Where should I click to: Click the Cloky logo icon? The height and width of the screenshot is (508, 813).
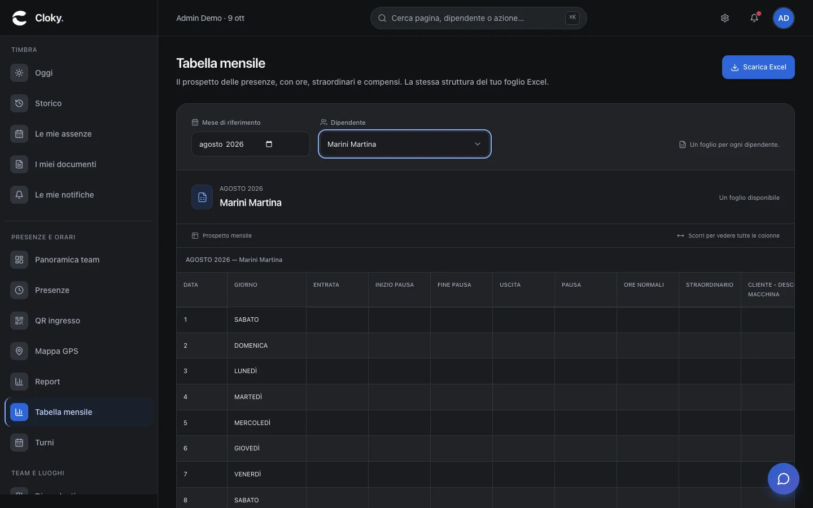pos(20,18)
